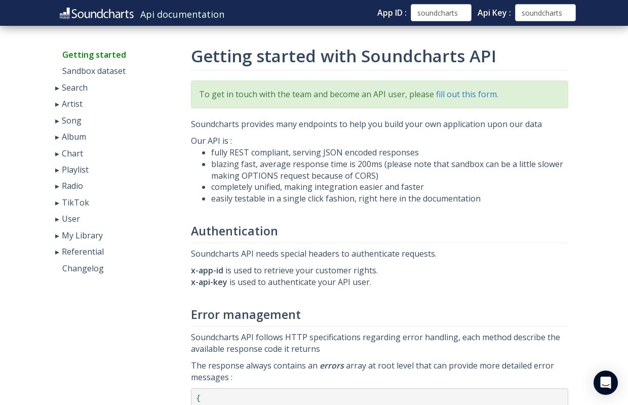The image size is (628, 405).
Task: Click 'Getting started with Soundcharts API' title
Action: pos(343,56)
